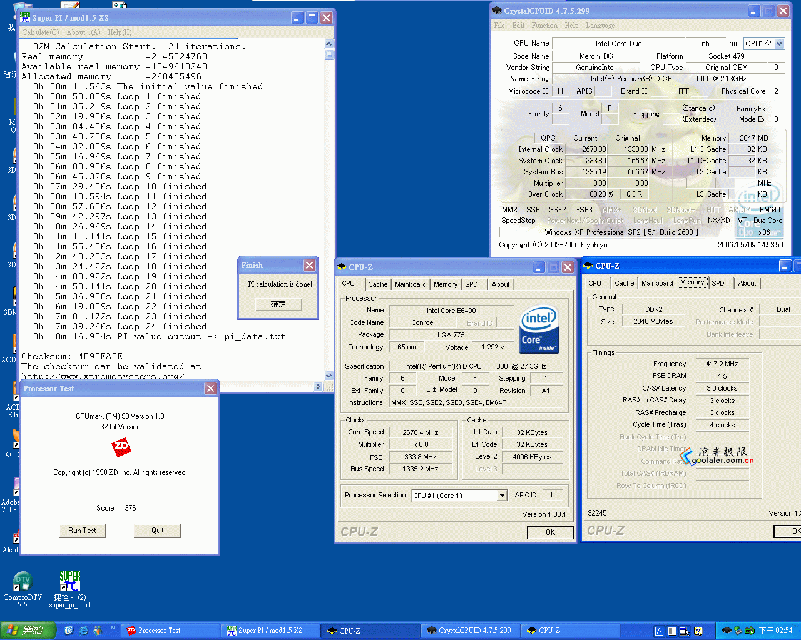
Task: Switch to the Cache tab in right CPU-Z window
Action: 624,283
